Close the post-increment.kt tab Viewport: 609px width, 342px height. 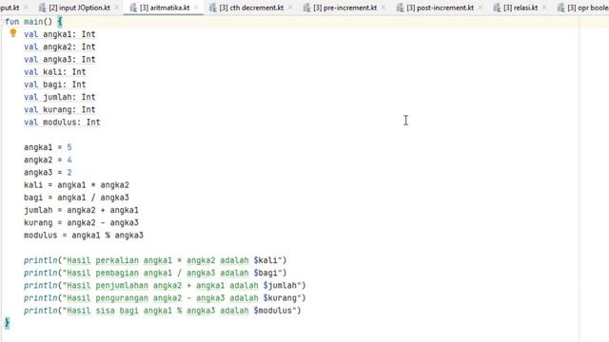tap(481, 8)
